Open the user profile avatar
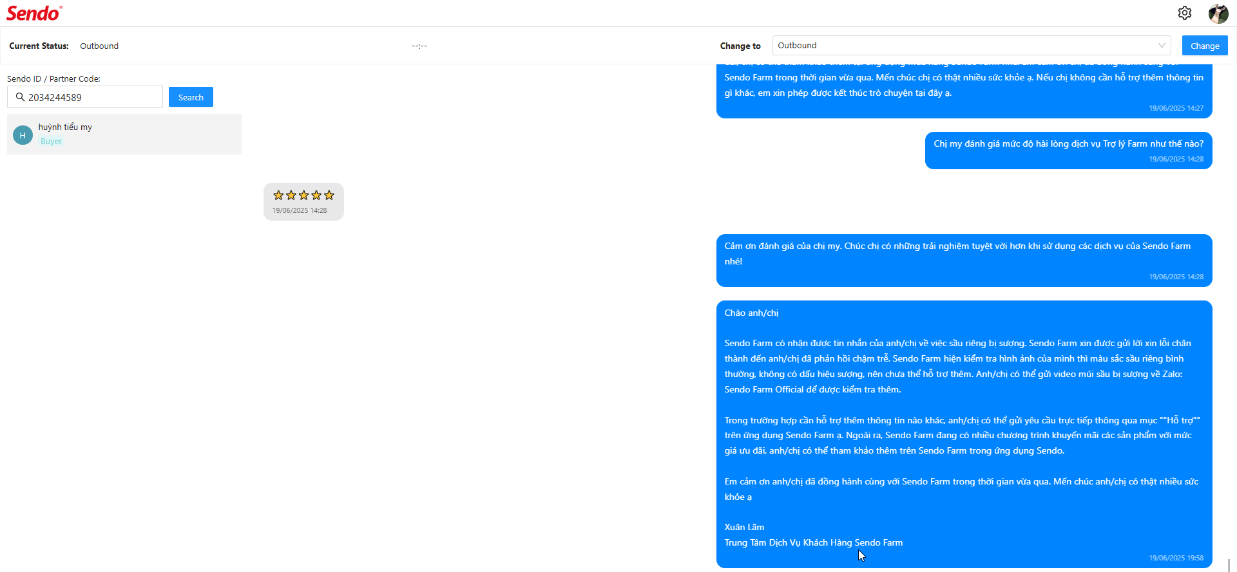The height and width of the screenshot is (572, 1237). tap(1218, 13)
